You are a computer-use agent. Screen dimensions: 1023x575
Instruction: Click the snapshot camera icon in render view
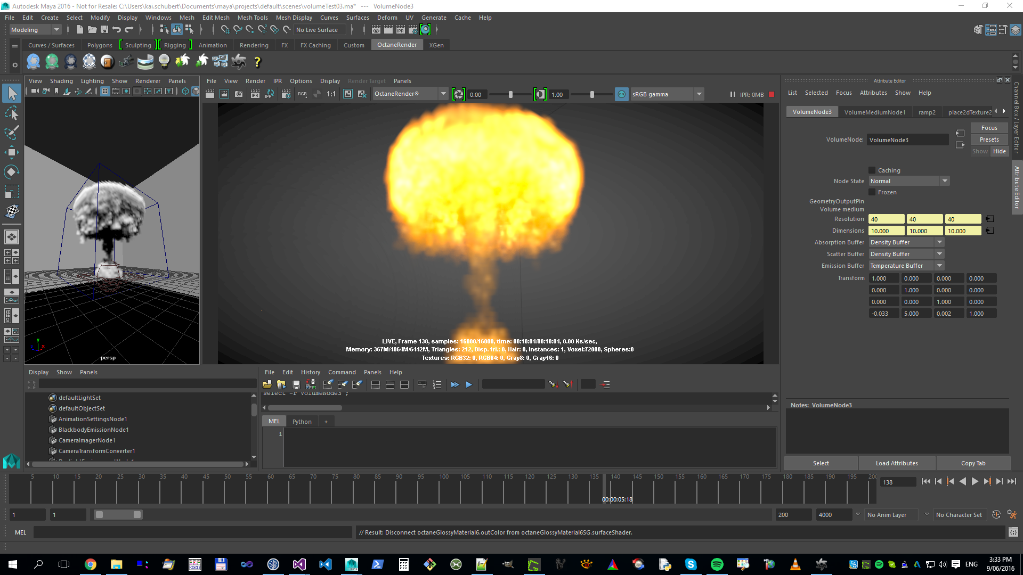tap(239, 94)
